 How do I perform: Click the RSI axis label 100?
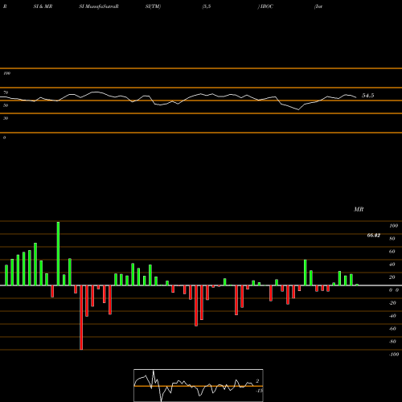click(x=6, y=73)
